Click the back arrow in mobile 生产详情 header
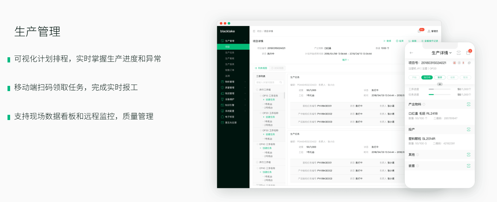The image size is (497, 202). (411, 53)
